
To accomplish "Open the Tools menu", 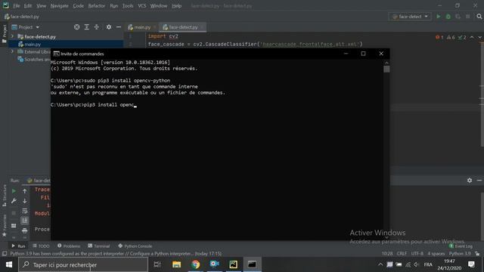I will pyautogui.click(x=128, y=6).
